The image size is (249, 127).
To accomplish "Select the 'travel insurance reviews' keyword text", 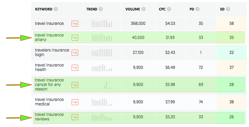I will tap(49, 117).
